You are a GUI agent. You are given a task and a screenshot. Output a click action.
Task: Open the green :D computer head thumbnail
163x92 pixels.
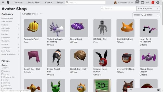[x=102, y=85]
